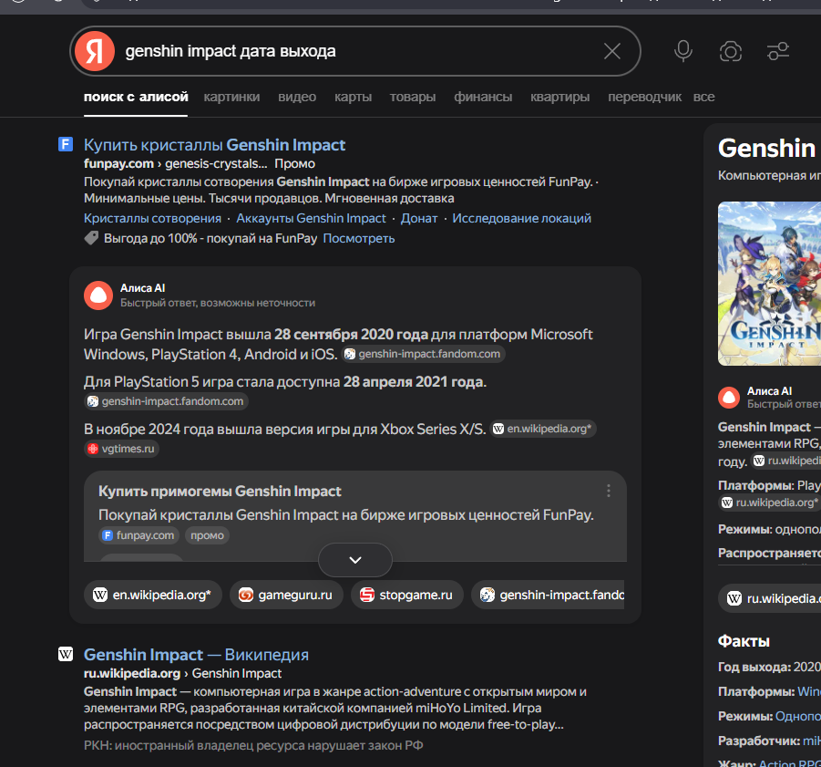The width and height of the screenshot is (821, 767).
Task: Open 'Genshin Impact — Википедия' result
Action: 196,654
